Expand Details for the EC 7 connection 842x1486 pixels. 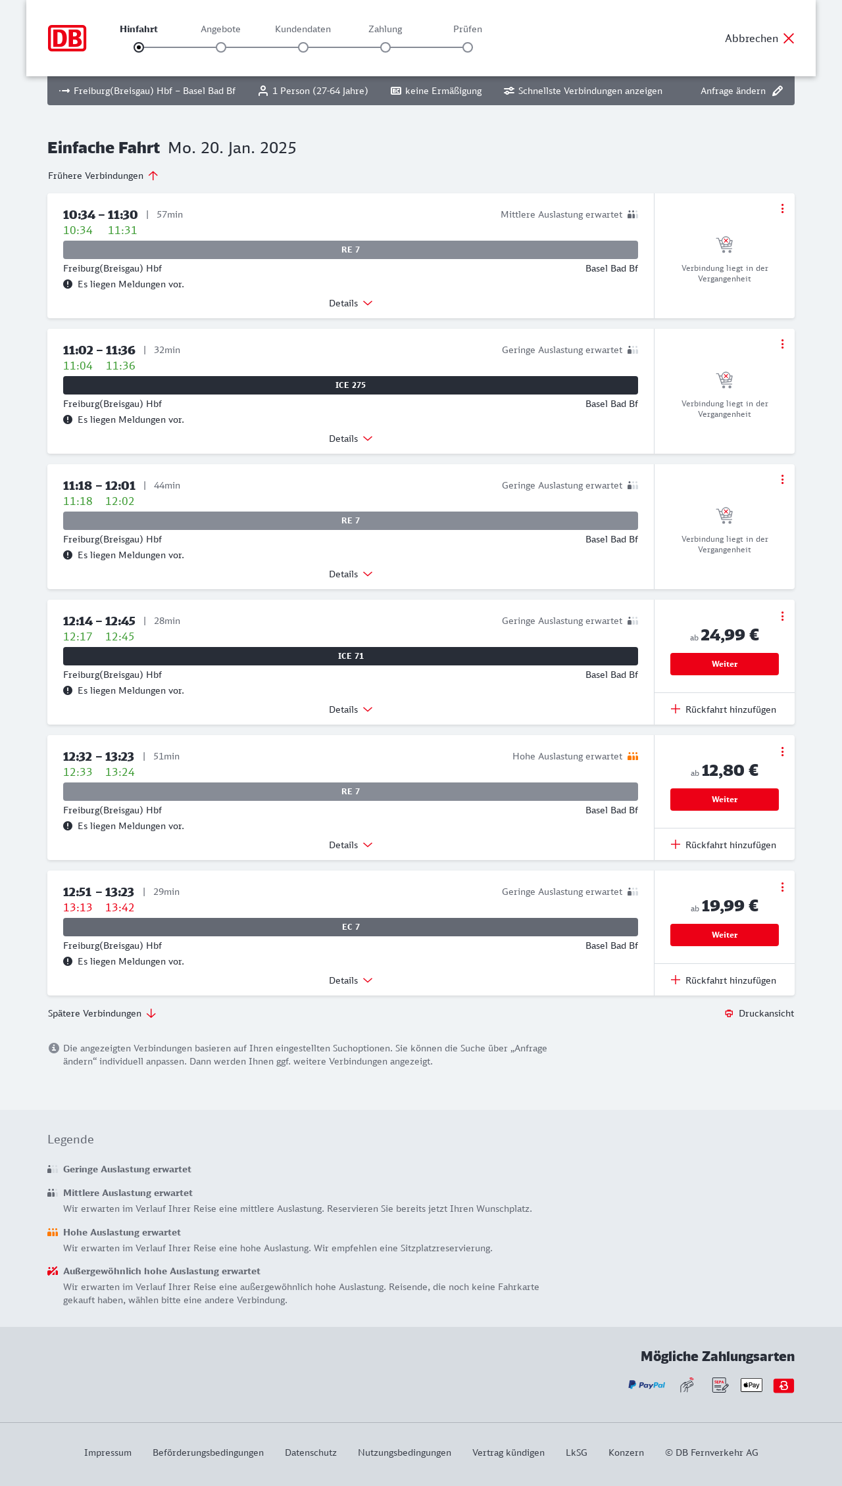351,980
